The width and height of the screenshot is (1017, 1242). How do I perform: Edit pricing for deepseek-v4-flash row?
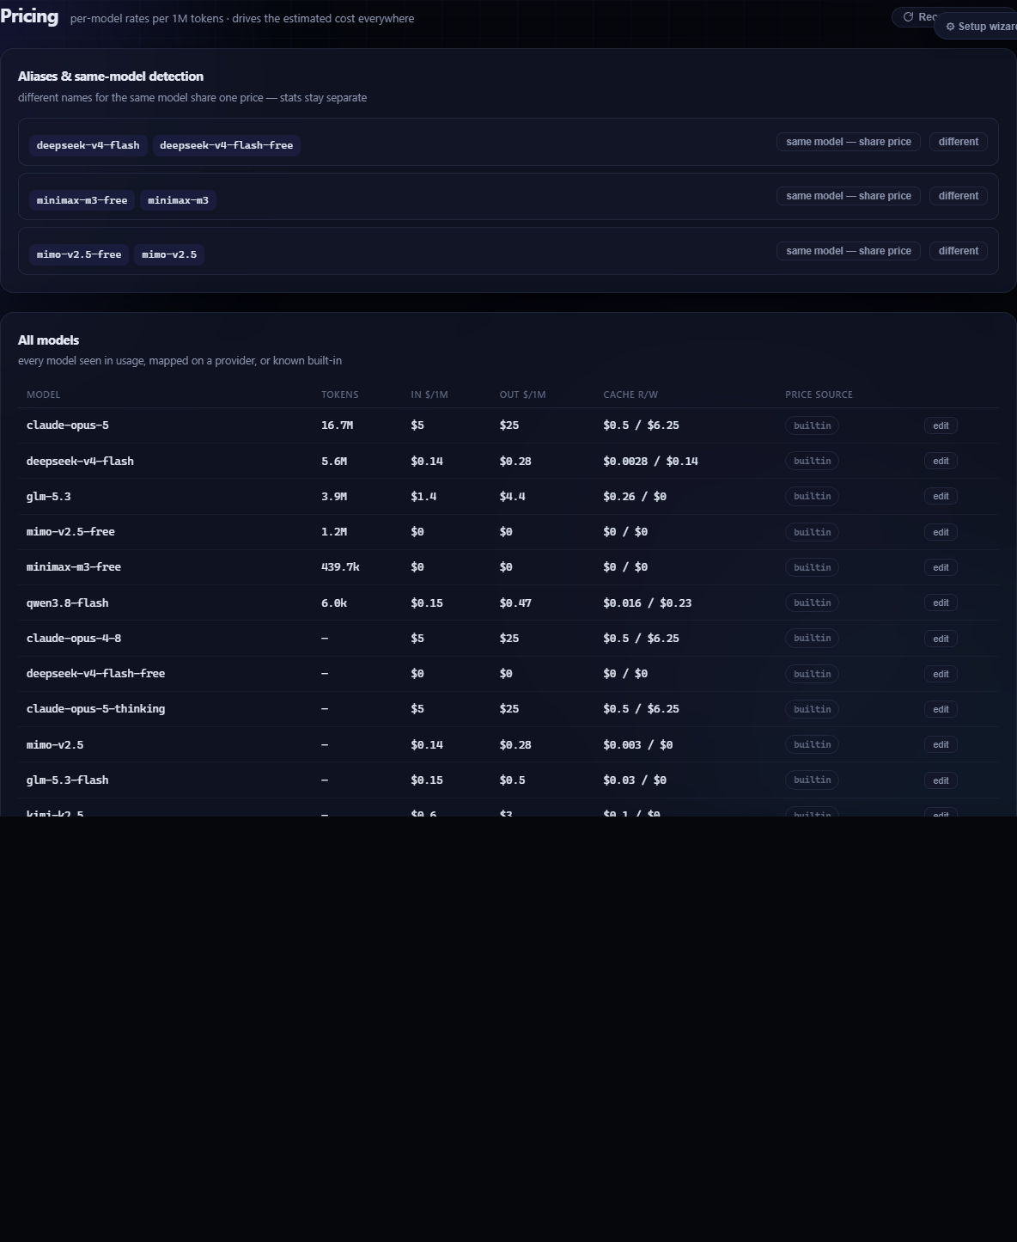[941, 461]
